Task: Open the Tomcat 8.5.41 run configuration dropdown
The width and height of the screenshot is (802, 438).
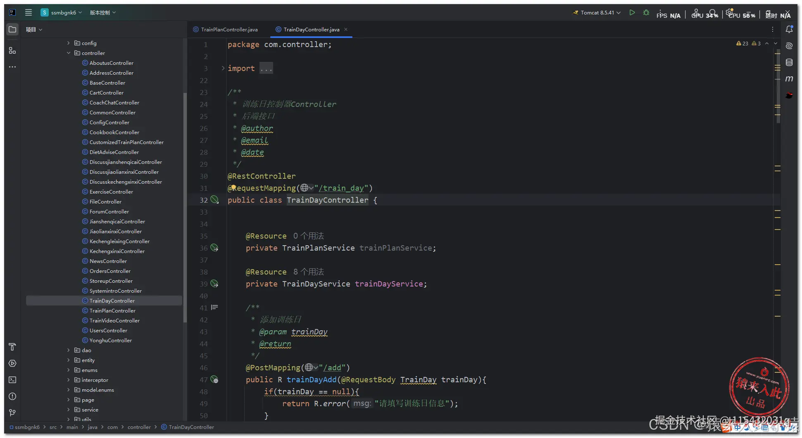Action: [597, 13]
